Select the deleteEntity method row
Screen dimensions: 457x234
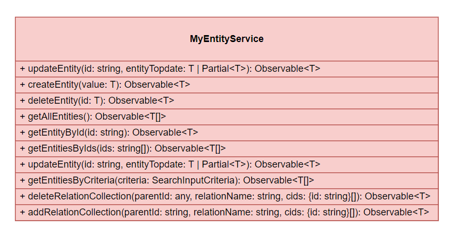[227, 101]
